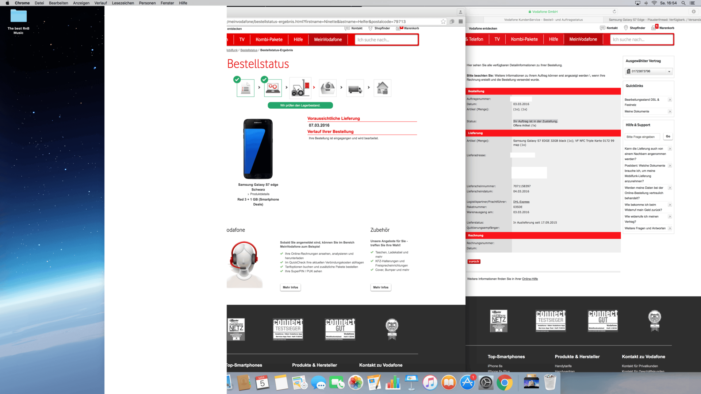The image size is (701, 394).
Task: Open the Chrome hamburger menu
Action: coord(461,22)
